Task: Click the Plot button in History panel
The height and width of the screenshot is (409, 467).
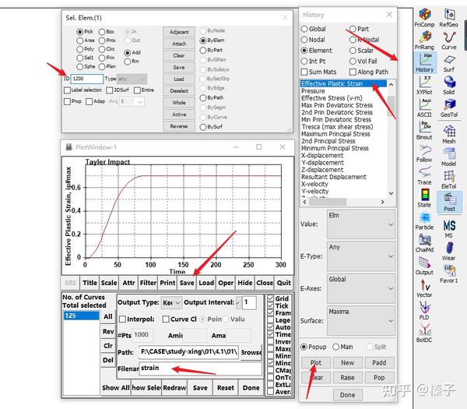Action: (316, 362)
